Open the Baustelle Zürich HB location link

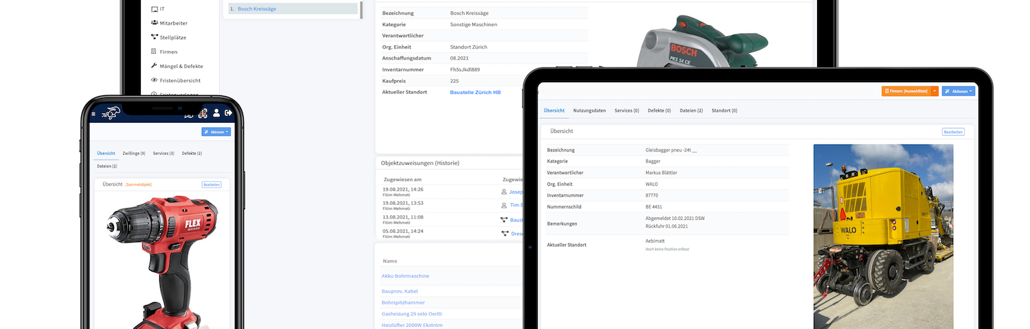[475, 92]
